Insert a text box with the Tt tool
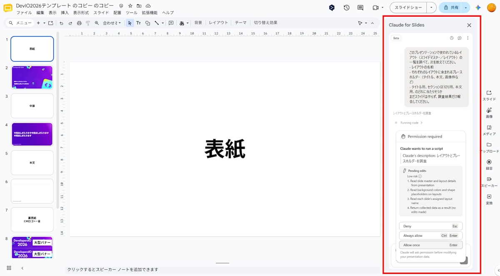 [x=138, y=23]
